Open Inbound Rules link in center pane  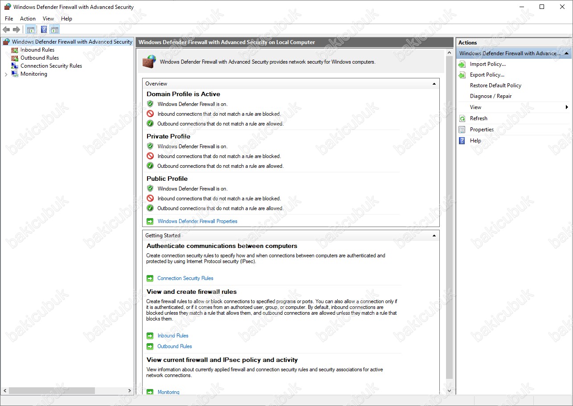173,336
